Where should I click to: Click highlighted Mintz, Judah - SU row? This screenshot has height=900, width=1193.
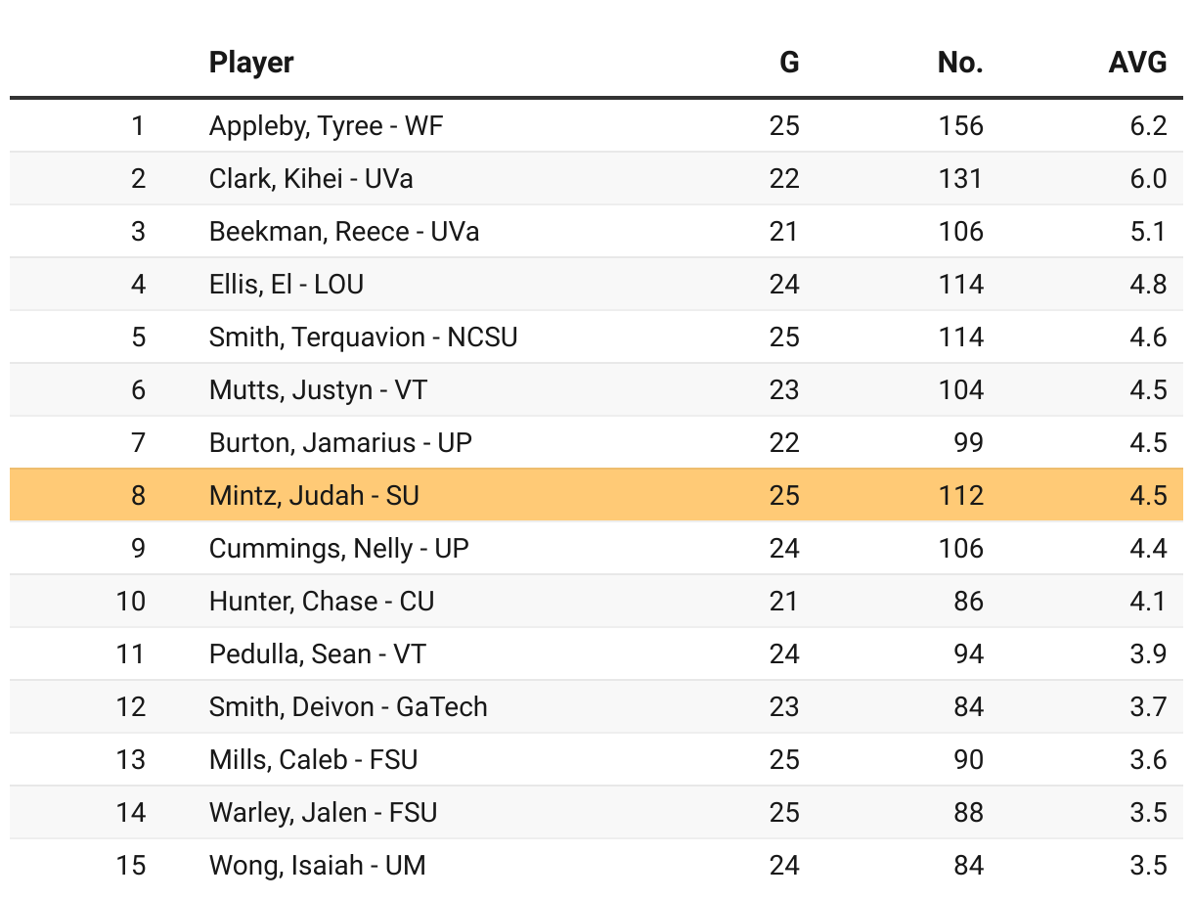tap(314, 496)
